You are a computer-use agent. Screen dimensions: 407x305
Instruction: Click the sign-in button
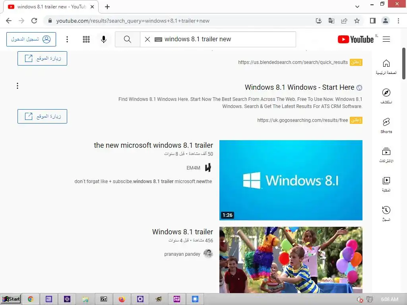coord(31,39)
